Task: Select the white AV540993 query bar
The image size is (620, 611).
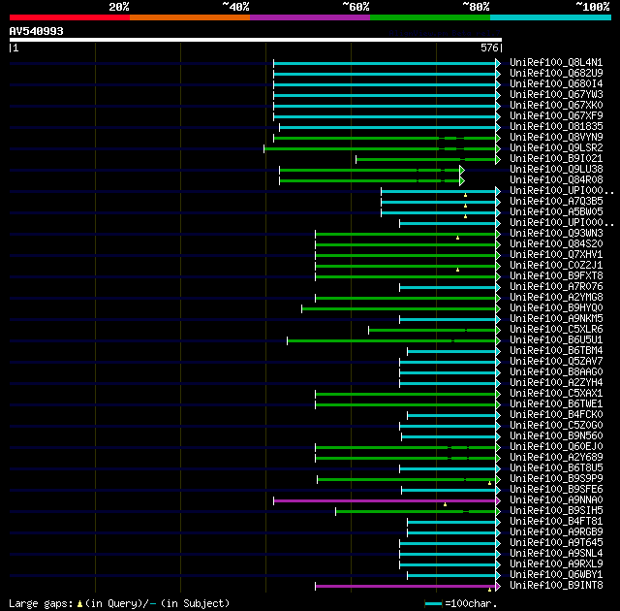Action: tap(256, 40)
